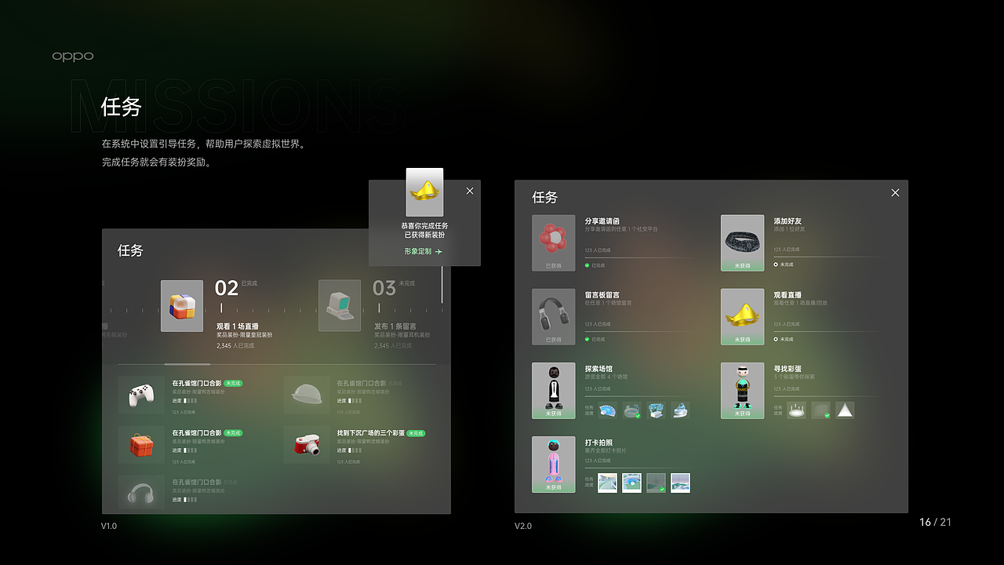Click the 添加好友 task title

click(788, 221)
